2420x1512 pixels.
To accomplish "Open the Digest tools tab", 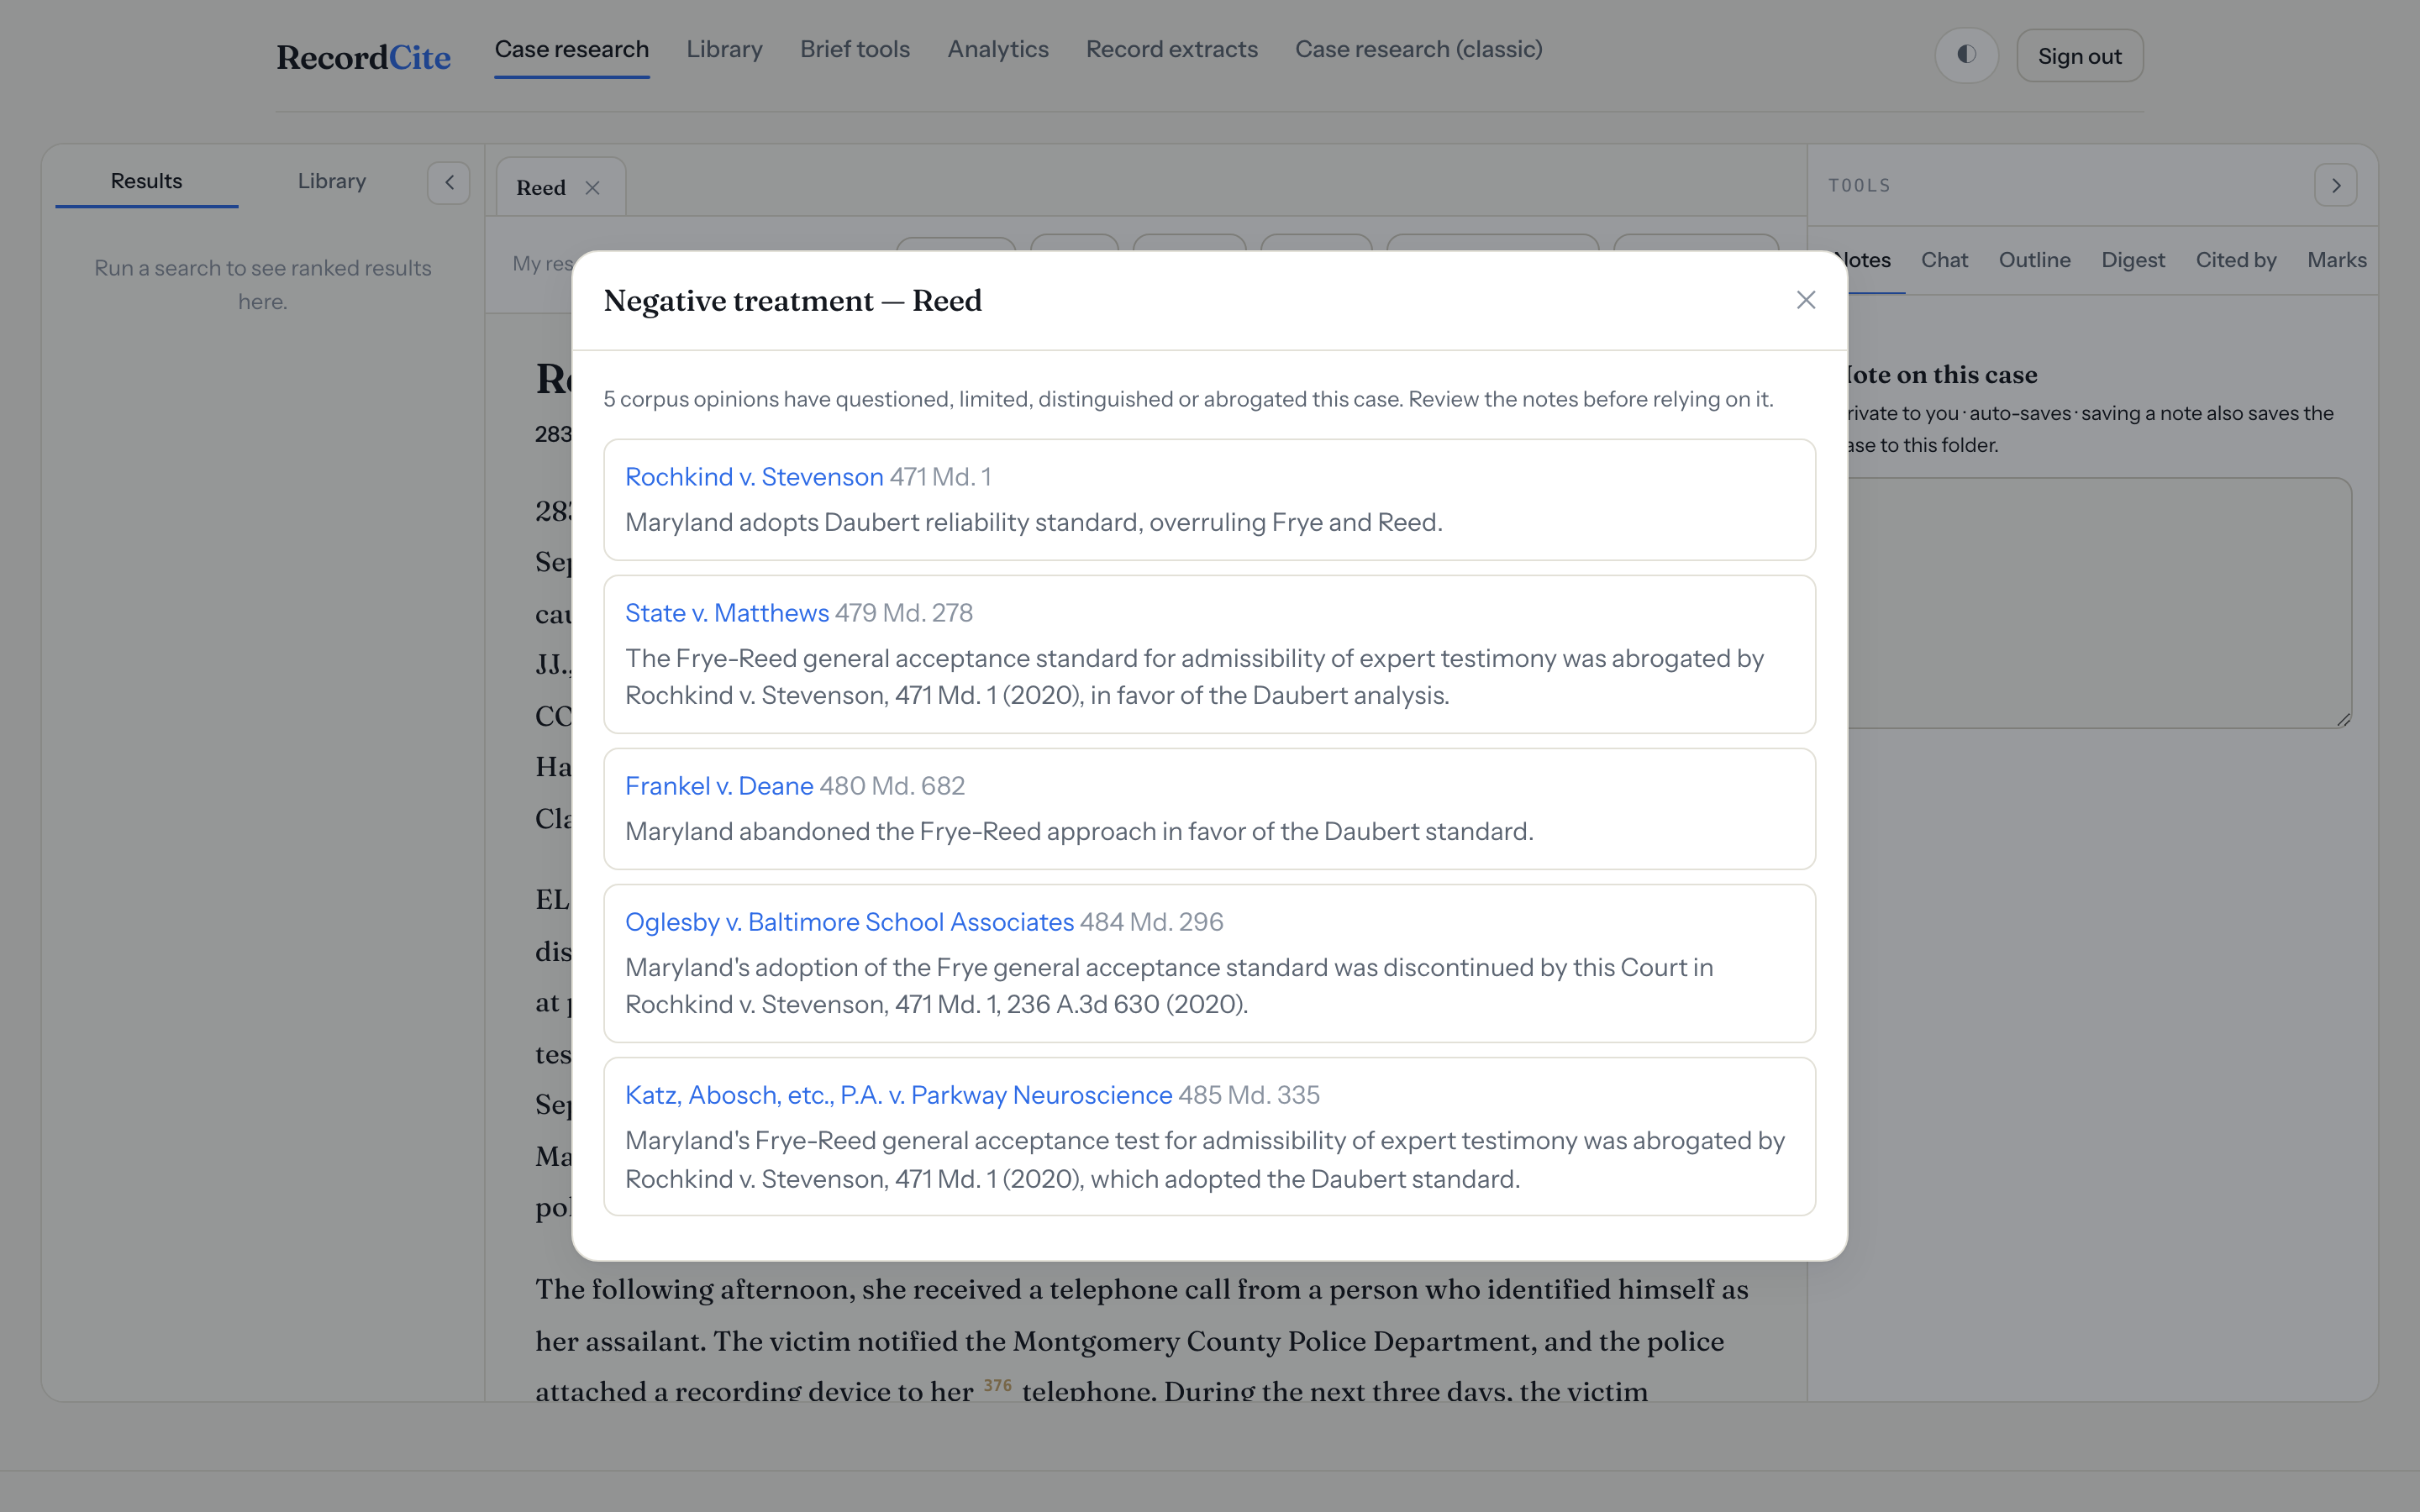I will pyautogui.click(x=2132, y=260).
